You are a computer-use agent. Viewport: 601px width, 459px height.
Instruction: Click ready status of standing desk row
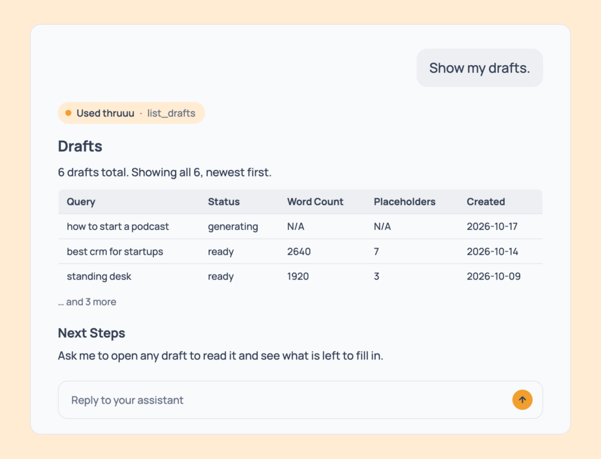pyautogui.click(x=221, y=276)
